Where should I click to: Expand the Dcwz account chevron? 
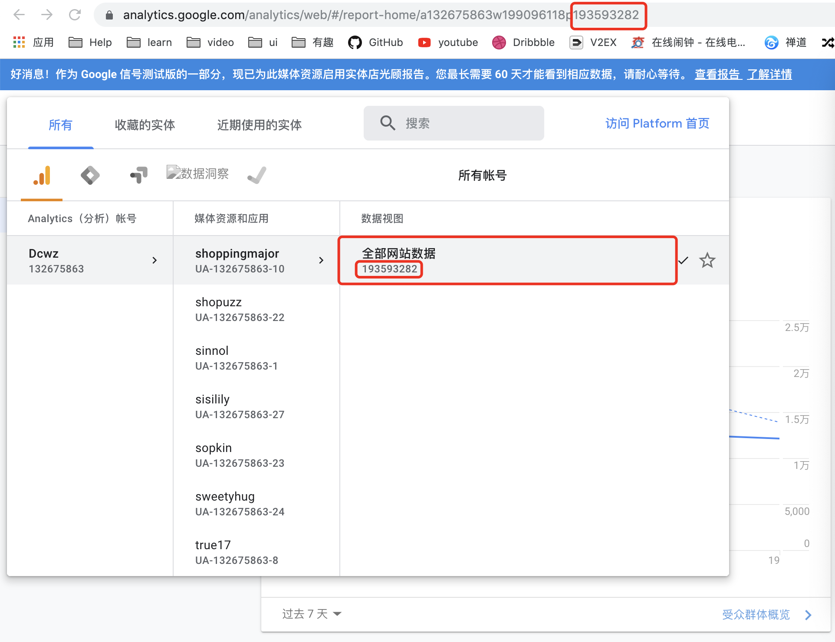pos(155,260)
